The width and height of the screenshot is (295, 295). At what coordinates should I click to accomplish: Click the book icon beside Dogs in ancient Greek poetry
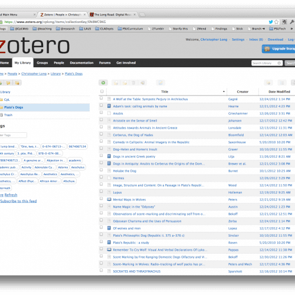tap(109, 156)
